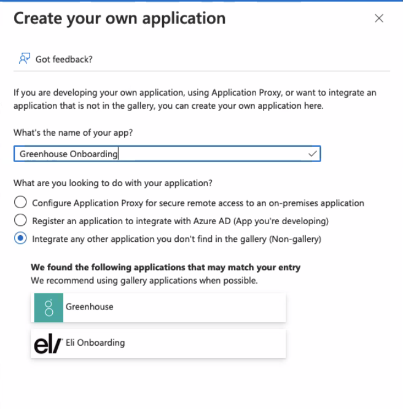Select the Register an application radio button
The image size is (403, 409).
click(x=21, y=220)
